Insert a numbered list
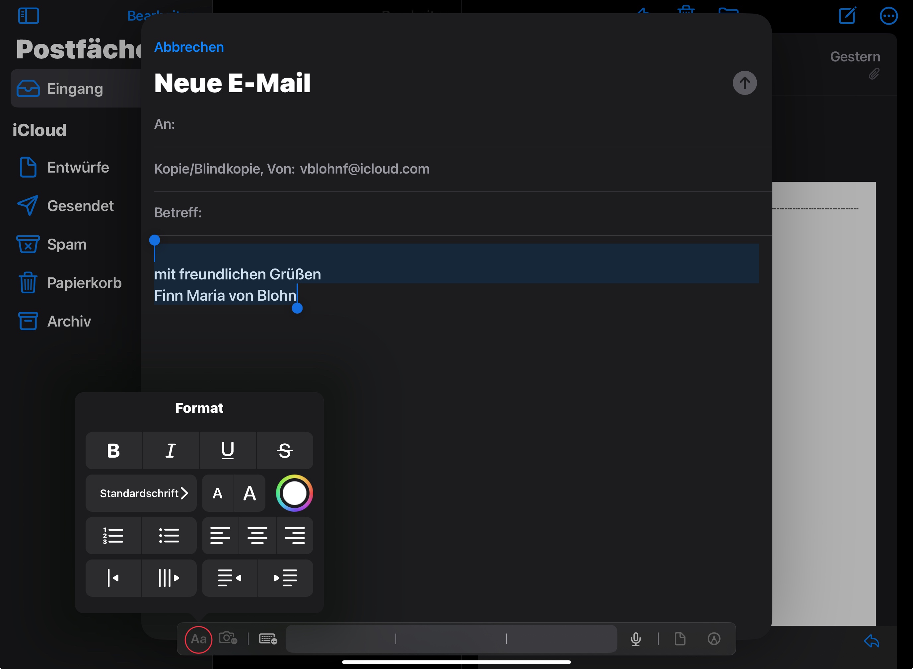913x669 pixels. (113, 535)
